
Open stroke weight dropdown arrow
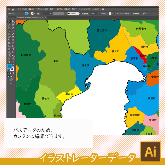[x=51, y=14]
